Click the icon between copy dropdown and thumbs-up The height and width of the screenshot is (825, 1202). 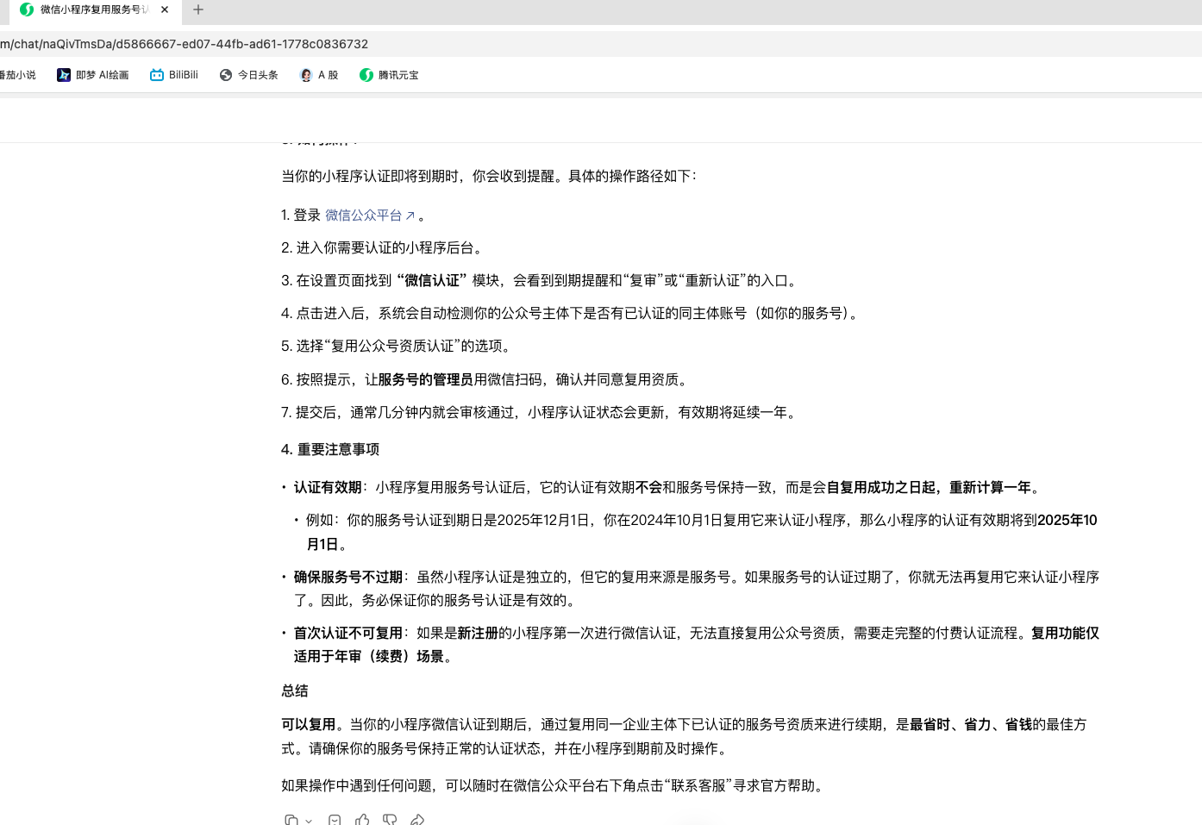click(x=335, y=820)
